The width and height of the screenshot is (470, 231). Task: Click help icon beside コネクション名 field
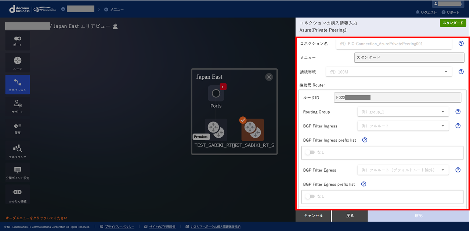[x=461, y=44]
